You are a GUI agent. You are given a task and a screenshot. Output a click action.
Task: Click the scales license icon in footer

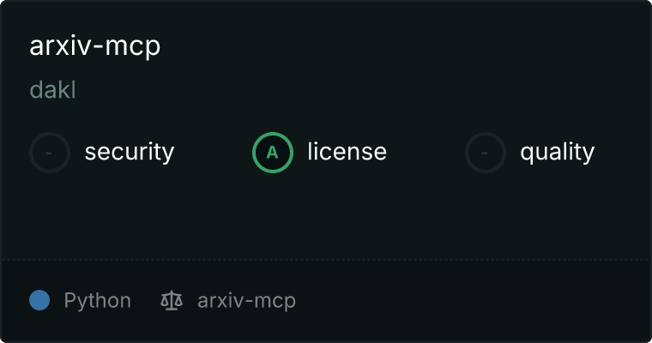point(172,301)
